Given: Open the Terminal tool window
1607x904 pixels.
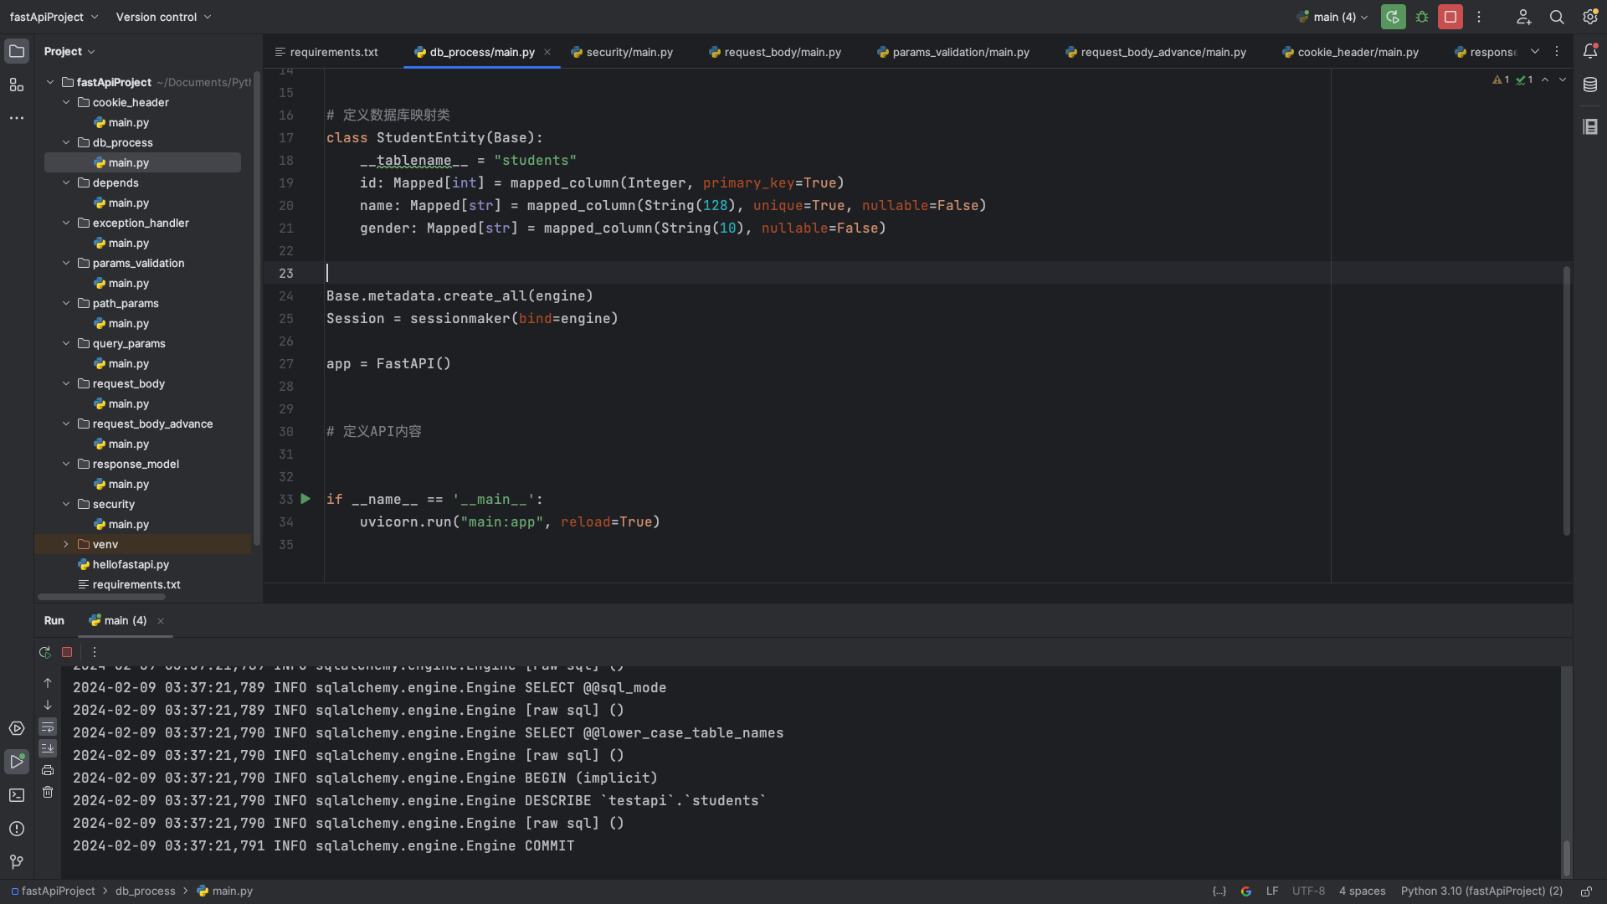Looking at the screenshot, I should [17, 795].
